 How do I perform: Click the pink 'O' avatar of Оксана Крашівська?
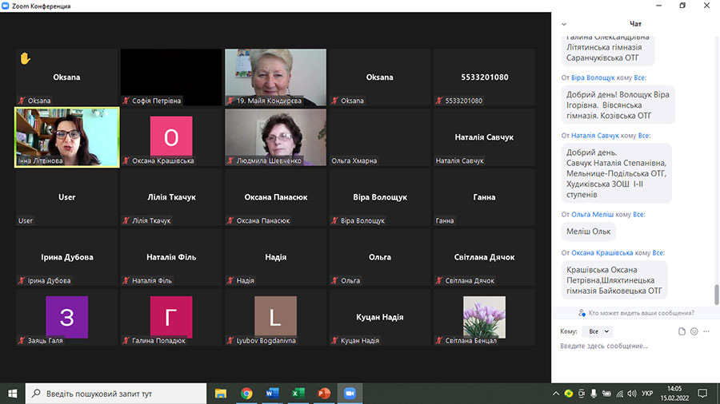click(171, 136)
